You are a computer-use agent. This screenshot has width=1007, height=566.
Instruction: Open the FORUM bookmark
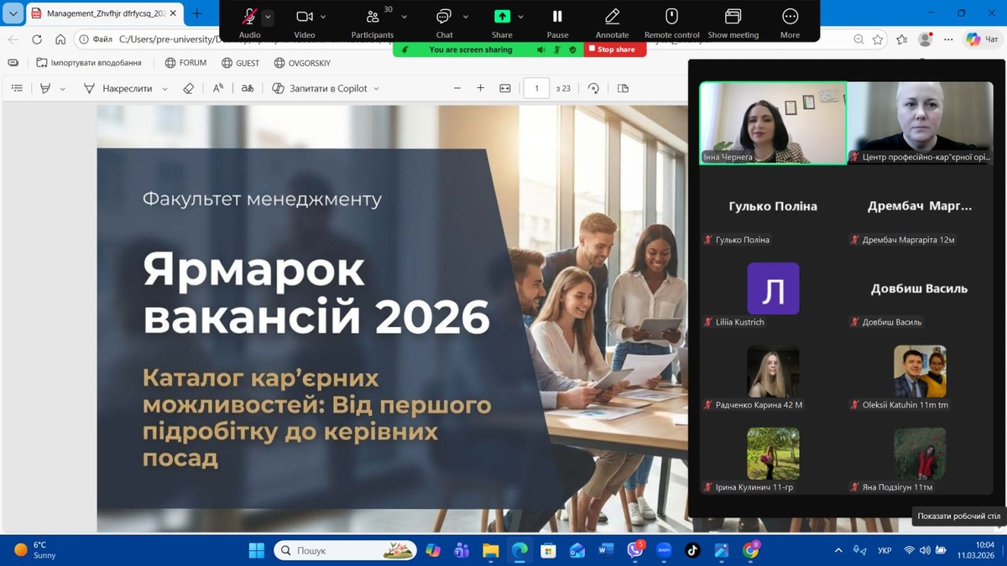pyautogui.click(x=185, y=63)
